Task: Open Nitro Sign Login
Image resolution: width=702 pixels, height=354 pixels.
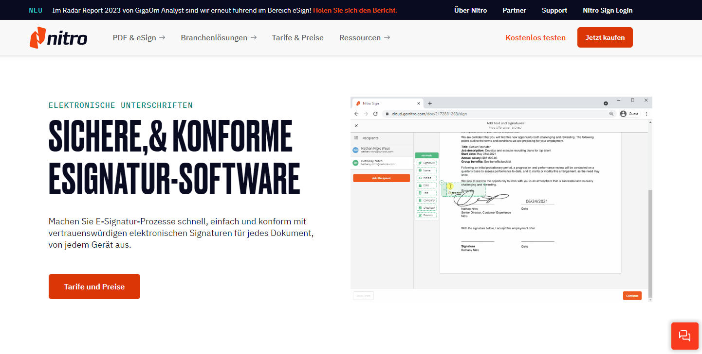Action: [608, 10]
